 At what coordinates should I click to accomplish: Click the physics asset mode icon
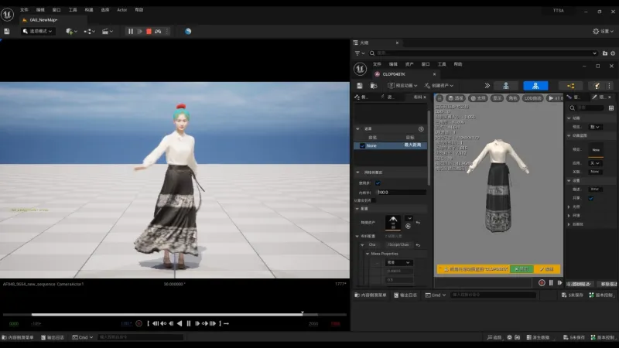pyautogui.click(x=597, y=86)
